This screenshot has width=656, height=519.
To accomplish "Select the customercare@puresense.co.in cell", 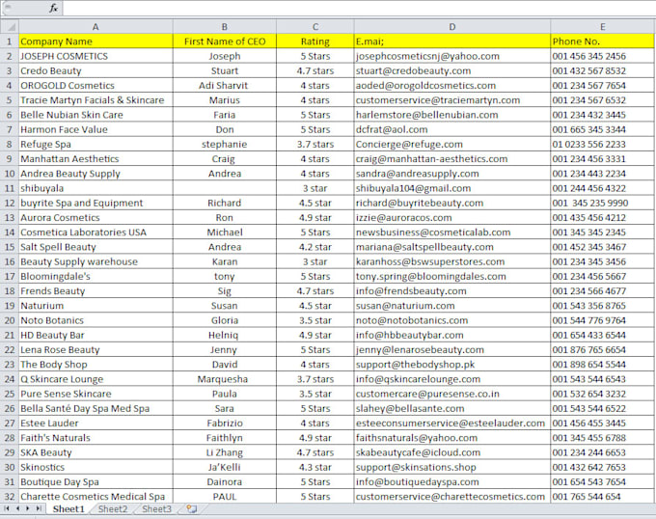I will pos(452,394).
